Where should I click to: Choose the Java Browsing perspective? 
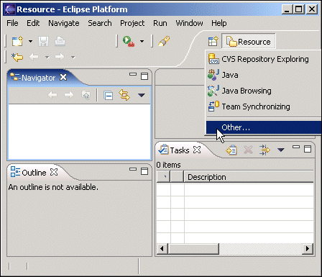tap(264, 91)
